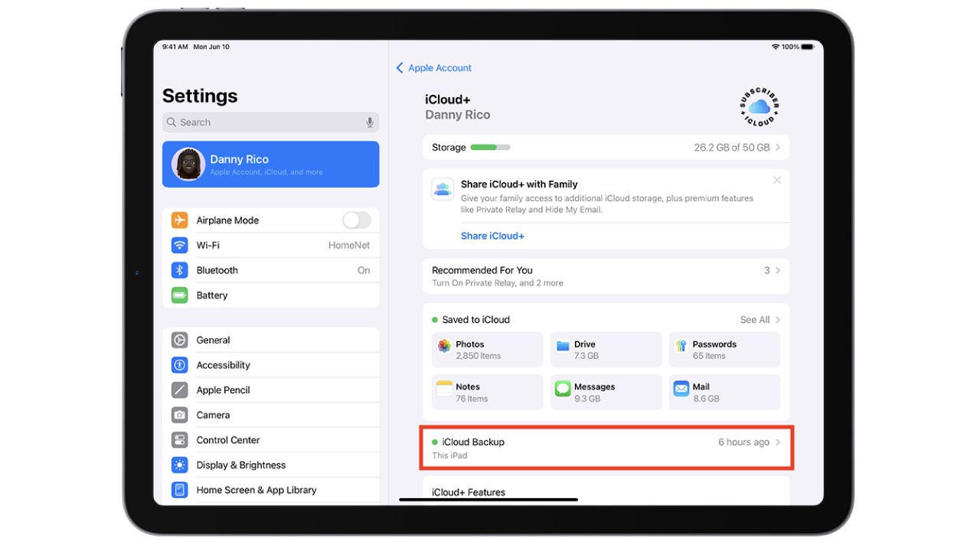The height and width of the screenshot is (551, 980).
Task: Click the Search input field
Action: point(271,122)
